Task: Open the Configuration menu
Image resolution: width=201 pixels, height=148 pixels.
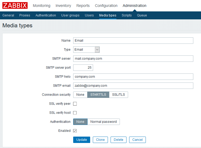Action: [106, 6]
